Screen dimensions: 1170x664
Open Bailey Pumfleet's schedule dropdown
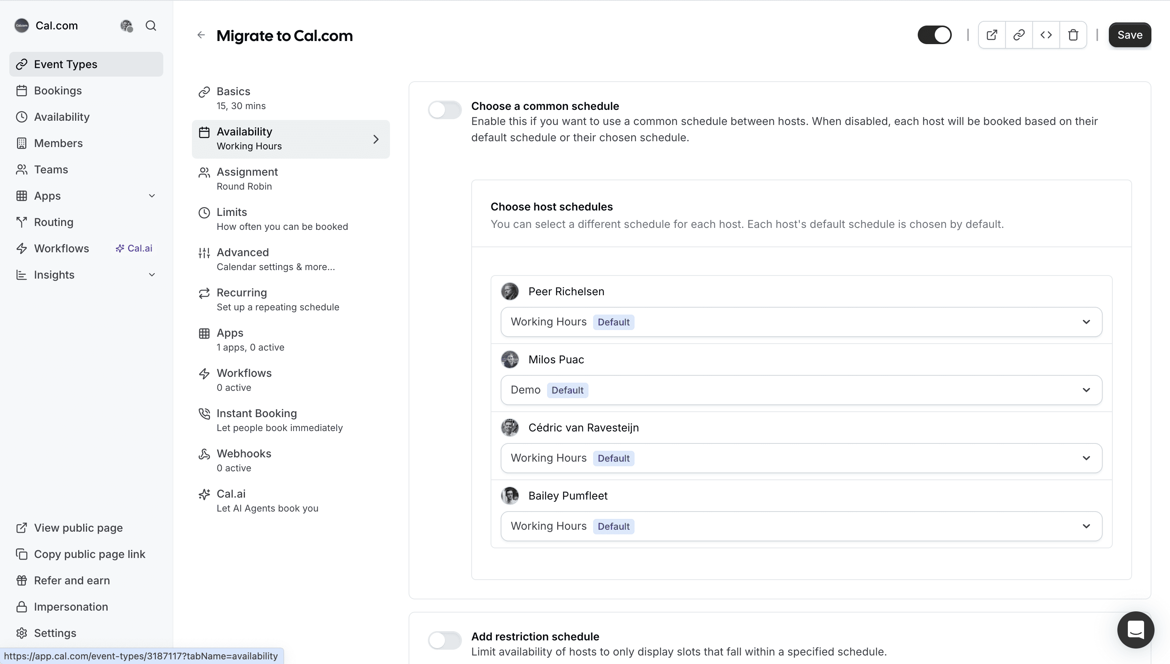(x=801, y=526)
